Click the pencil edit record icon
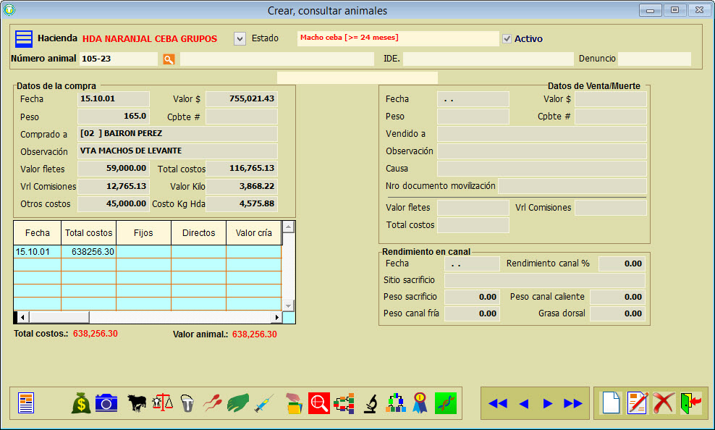 [638, 403]
